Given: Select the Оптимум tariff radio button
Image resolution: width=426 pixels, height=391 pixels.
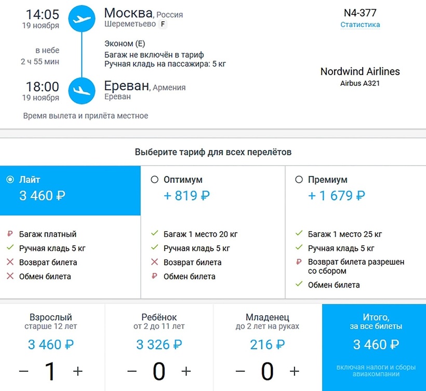Looking at the screenshot, I should pos(154,180).
